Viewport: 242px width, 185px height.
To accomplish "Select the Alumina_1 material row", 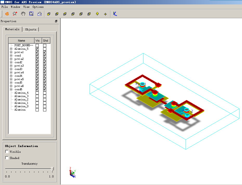I will 22,103.
